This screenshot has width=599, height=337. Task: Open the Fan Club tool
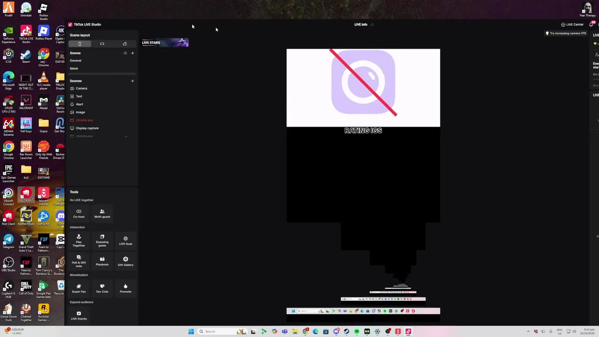pos(102,288)
